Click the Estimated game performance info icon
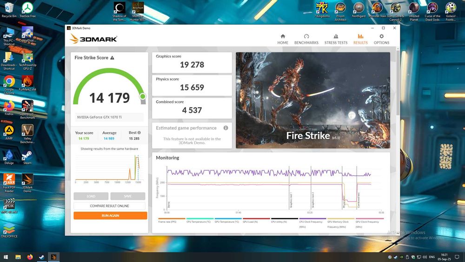Image resolution: width=465 pixels, height=262 pixels. [x=226, y=128]
